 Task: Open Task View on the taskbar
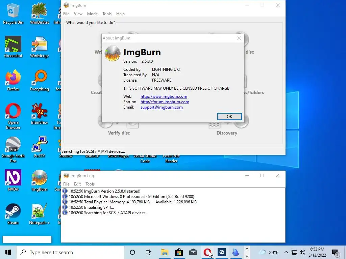(x=149, y=252)
